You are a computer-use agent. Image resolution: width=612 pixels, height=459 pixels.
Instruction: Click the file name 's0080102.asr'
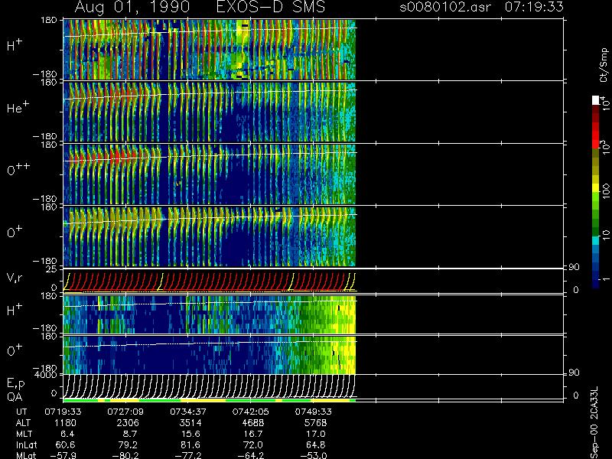point(445,7)
